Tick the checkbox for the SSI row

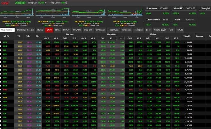point(1,113)
